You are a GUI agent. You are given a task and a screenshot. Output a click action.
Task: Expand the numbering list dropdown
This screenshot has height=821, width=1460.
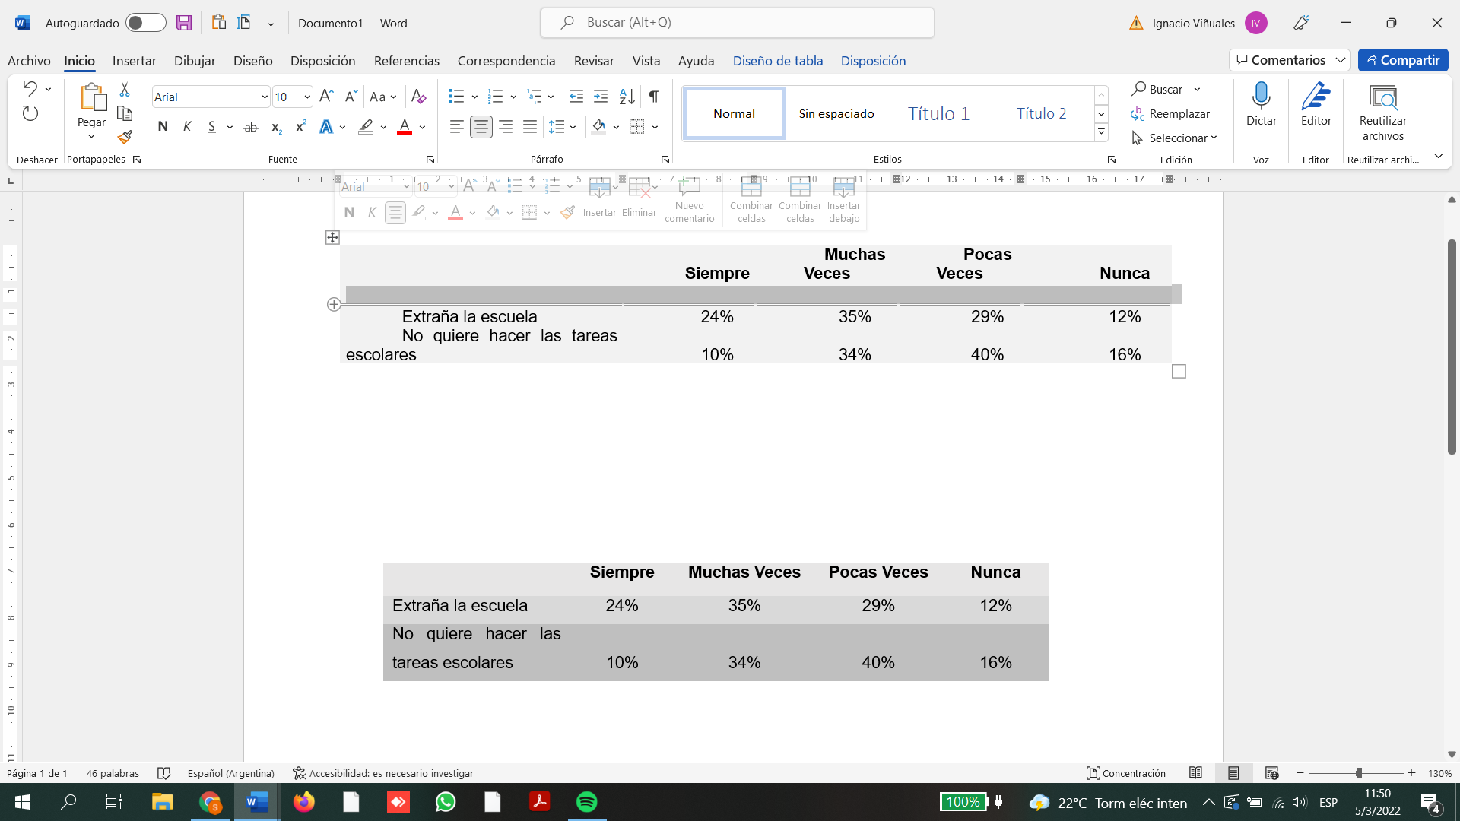[x=514, y=97]
